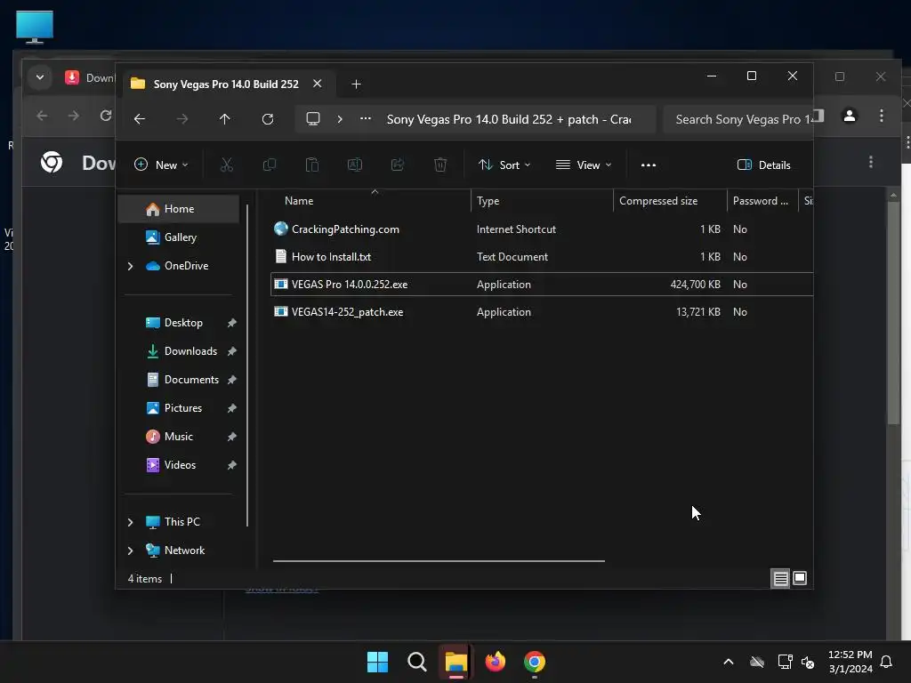Screen dimensions: 911x683
Task: Go up one folder level arrow
Action: coord(225,119)
